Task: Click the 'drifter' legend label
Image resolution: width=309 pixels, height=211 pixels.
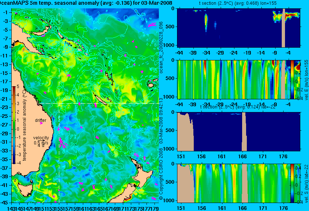Action: pyautogui.click(x=41, y=120)
